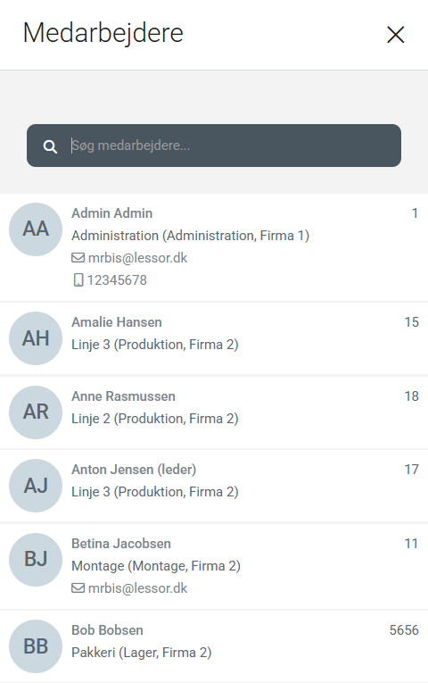Image resolution: width=428 pixels, height=683 pixels.
Task: Click the envelope icon under Betina Jacobsen
Action: point(78,588)
